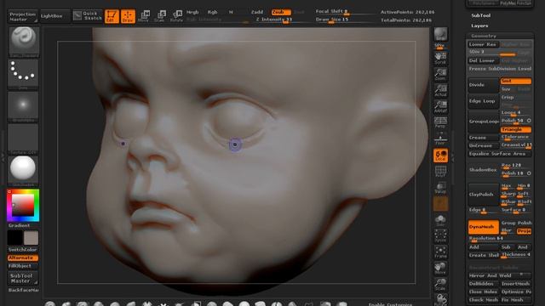Toggle Local symmetry button
The image size is (545, 306).
tap(440, 156)
